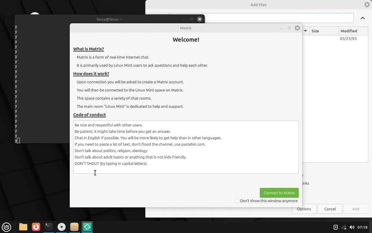The height and width of the screenshot is (233, 372).
Task: Launch Firefox from the taskbar
Action: coord(36,227)
